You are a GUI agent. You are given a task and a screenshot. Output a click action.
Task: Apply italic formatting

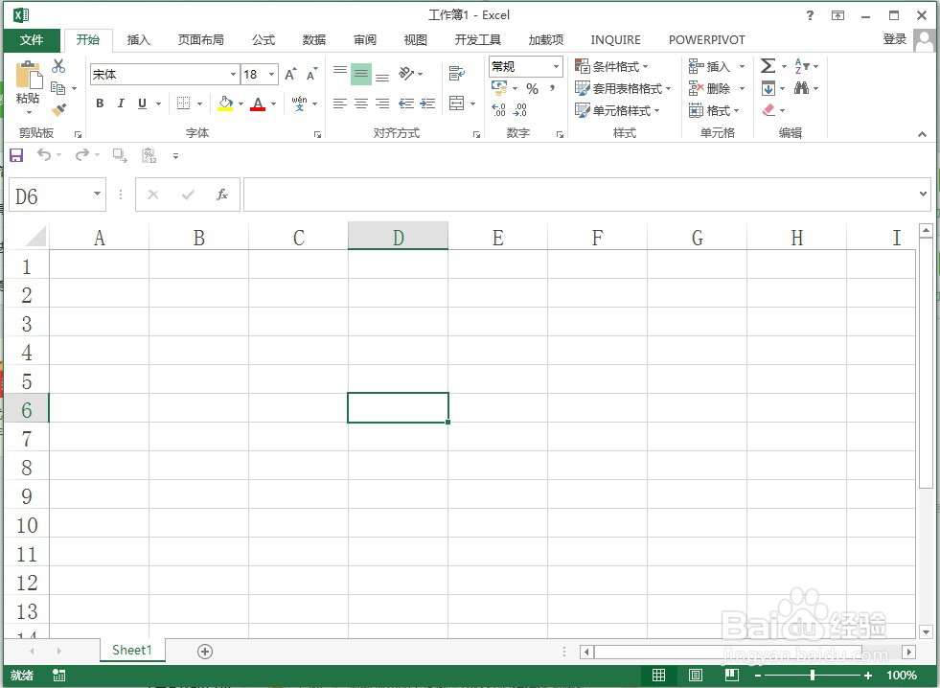click(121, 103)
